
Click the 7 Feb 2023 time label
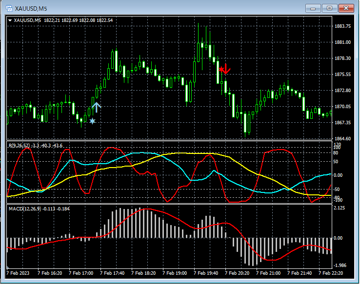[18, 273]
